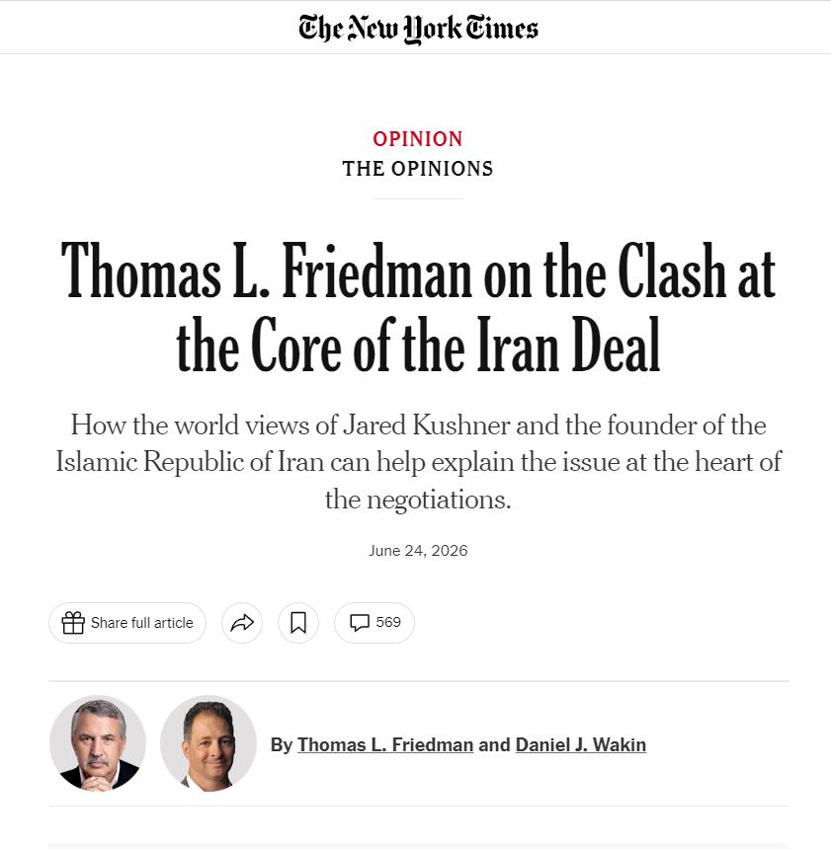Click the summary paragraph mentioning Jared Kushner

click(418, 462)
